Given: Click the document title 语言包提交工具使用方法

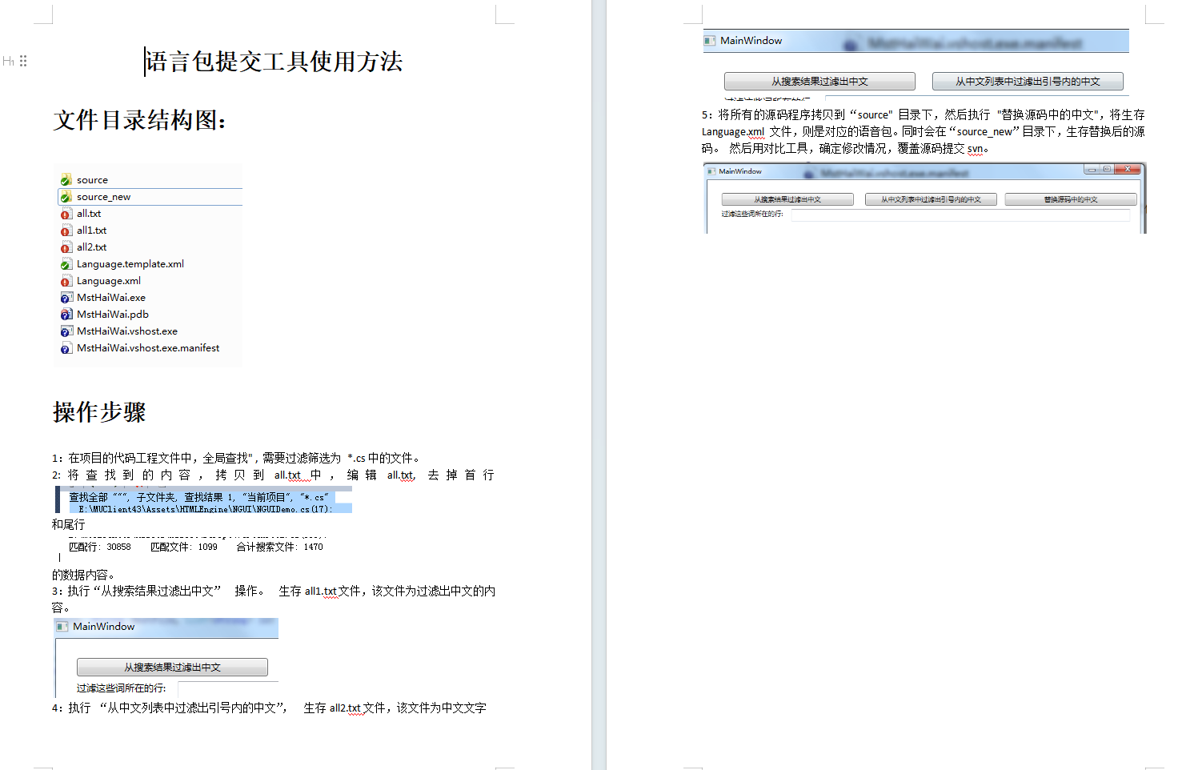Looking at the screenshot, I should pyautogui.click(x=274, y=62).
